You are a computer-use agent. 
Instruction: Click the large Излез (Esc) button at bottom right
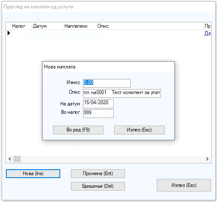click(x=184, y=185)
